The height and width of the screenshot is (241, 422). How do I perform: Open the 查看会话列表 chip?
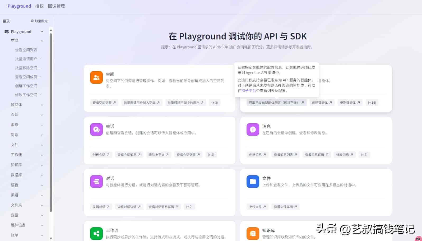tap(188, 155)
